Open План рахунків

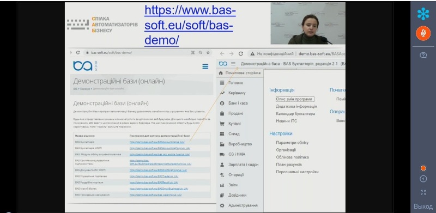(x=289, y=165)
